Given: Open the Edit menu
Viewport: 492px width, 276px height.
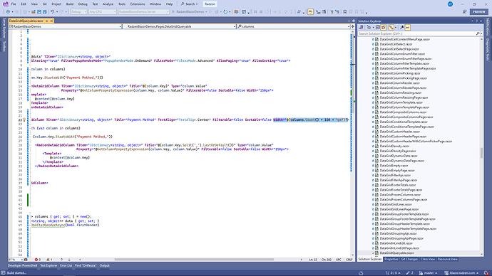Looking at the screenshot, I should [24, 4].
